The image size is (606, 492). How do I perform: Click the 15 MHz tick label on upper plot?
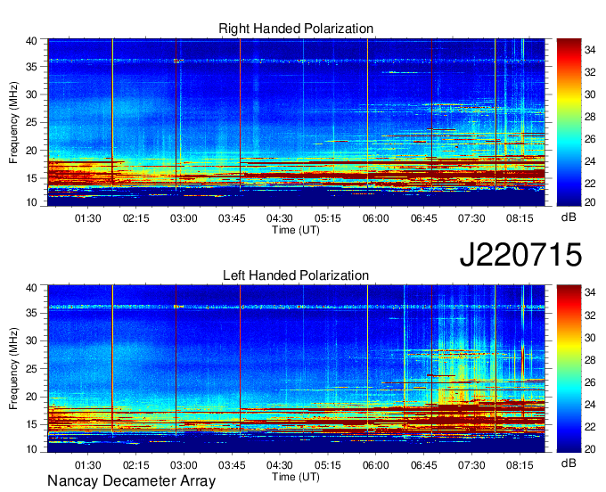pyautogui.click(x=31, y=178)
